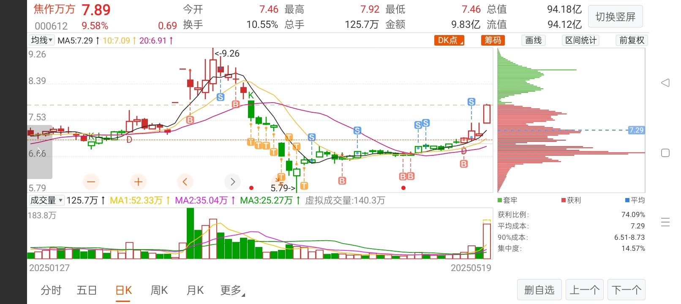Click 总值 94.18亿 value
The image size is (681, 304).
pos(564,9)
